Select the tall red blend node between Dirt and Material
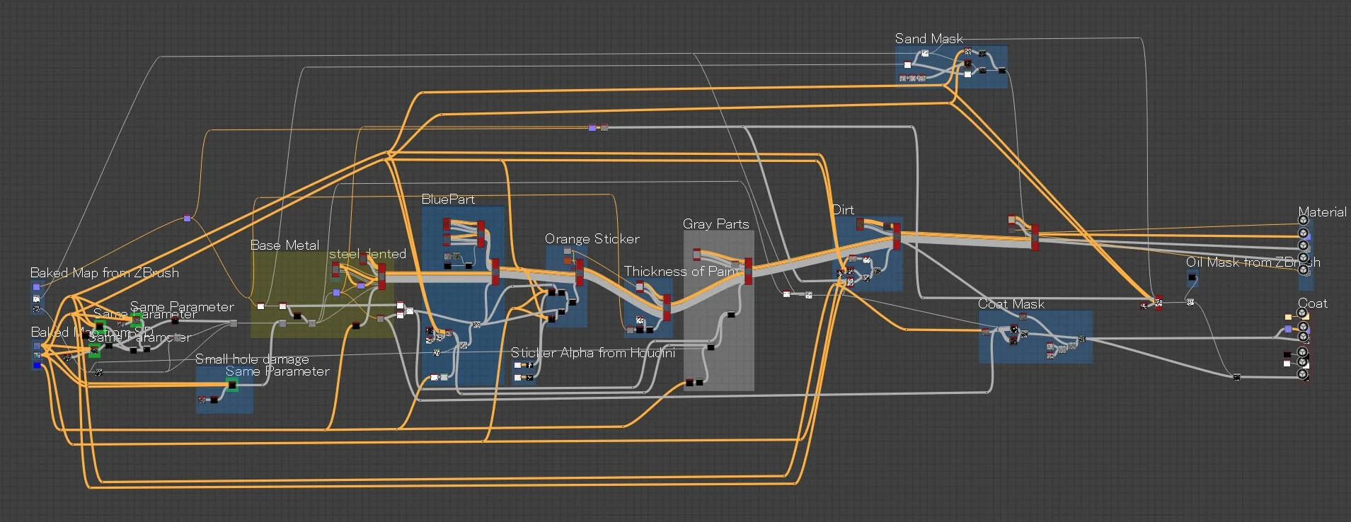 pos(1035,237)
